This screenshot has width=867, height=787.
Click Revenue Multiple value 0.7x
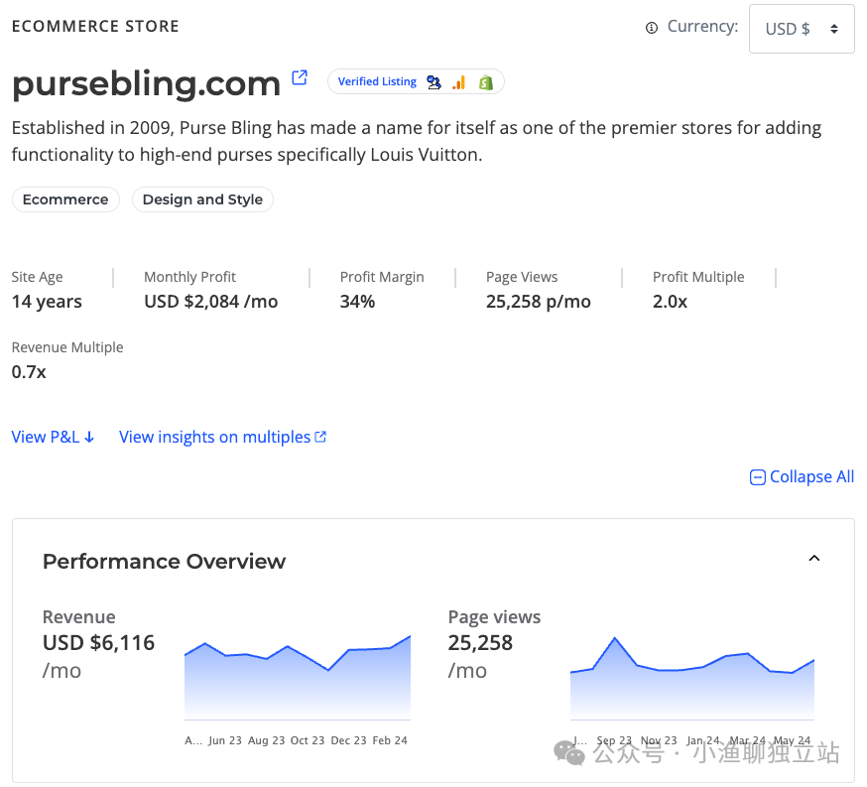[x=29, y=371]
